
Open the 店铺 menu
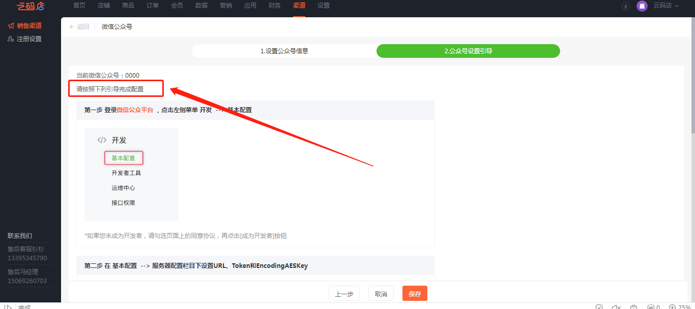[104, 6]
